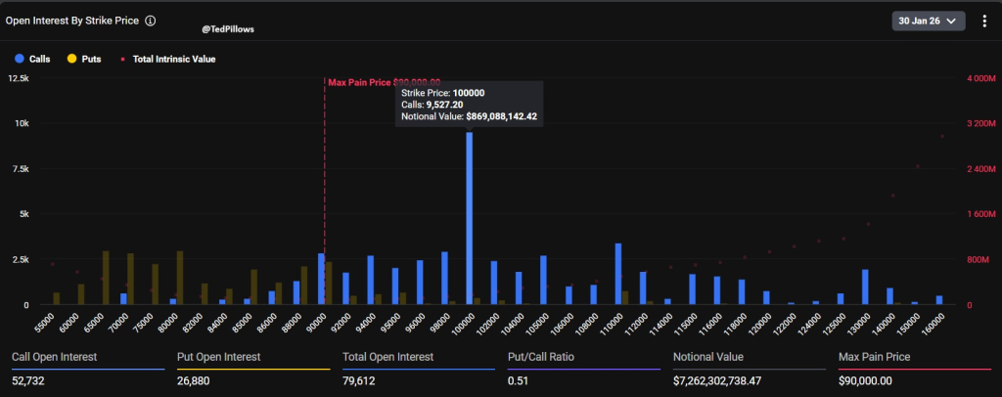Open the three-dot options menu
Screen dimensions: 1002x397
tap(984, 21)
